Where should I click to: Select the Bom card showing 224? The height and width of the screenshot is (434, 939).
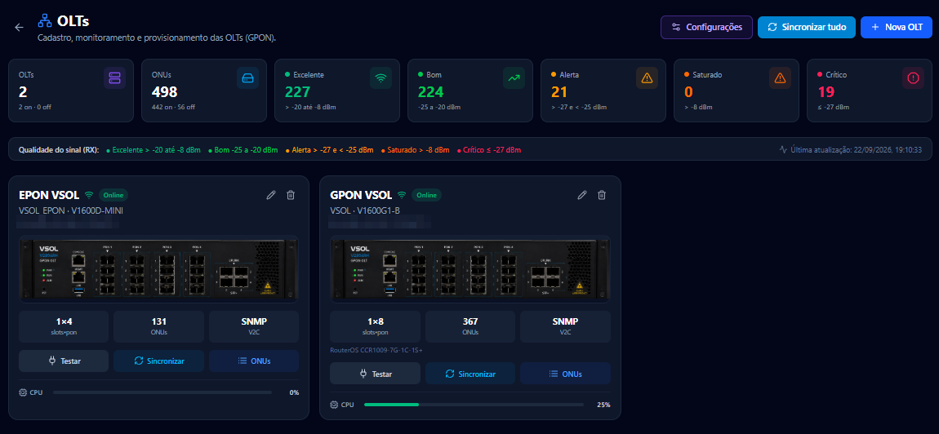470,91
